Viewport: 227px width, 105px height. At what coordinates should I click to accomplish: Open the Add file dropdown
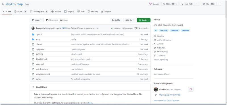point(130,20)
